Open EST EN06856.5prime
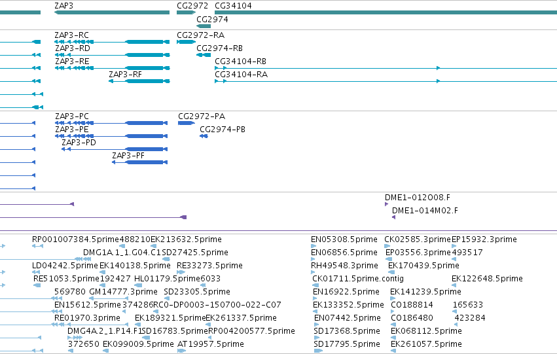The width and height of the screenshot is (557, 354). (344, 253)
